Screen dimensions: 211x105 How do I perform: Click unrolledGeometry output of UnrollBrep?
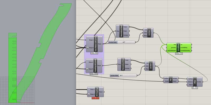tap(185, 51)
